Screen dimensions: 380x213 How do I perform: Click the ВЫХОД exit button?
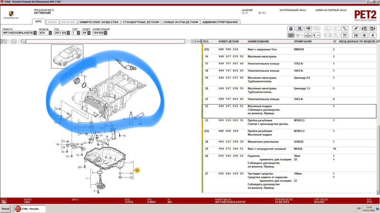(5, 208)
